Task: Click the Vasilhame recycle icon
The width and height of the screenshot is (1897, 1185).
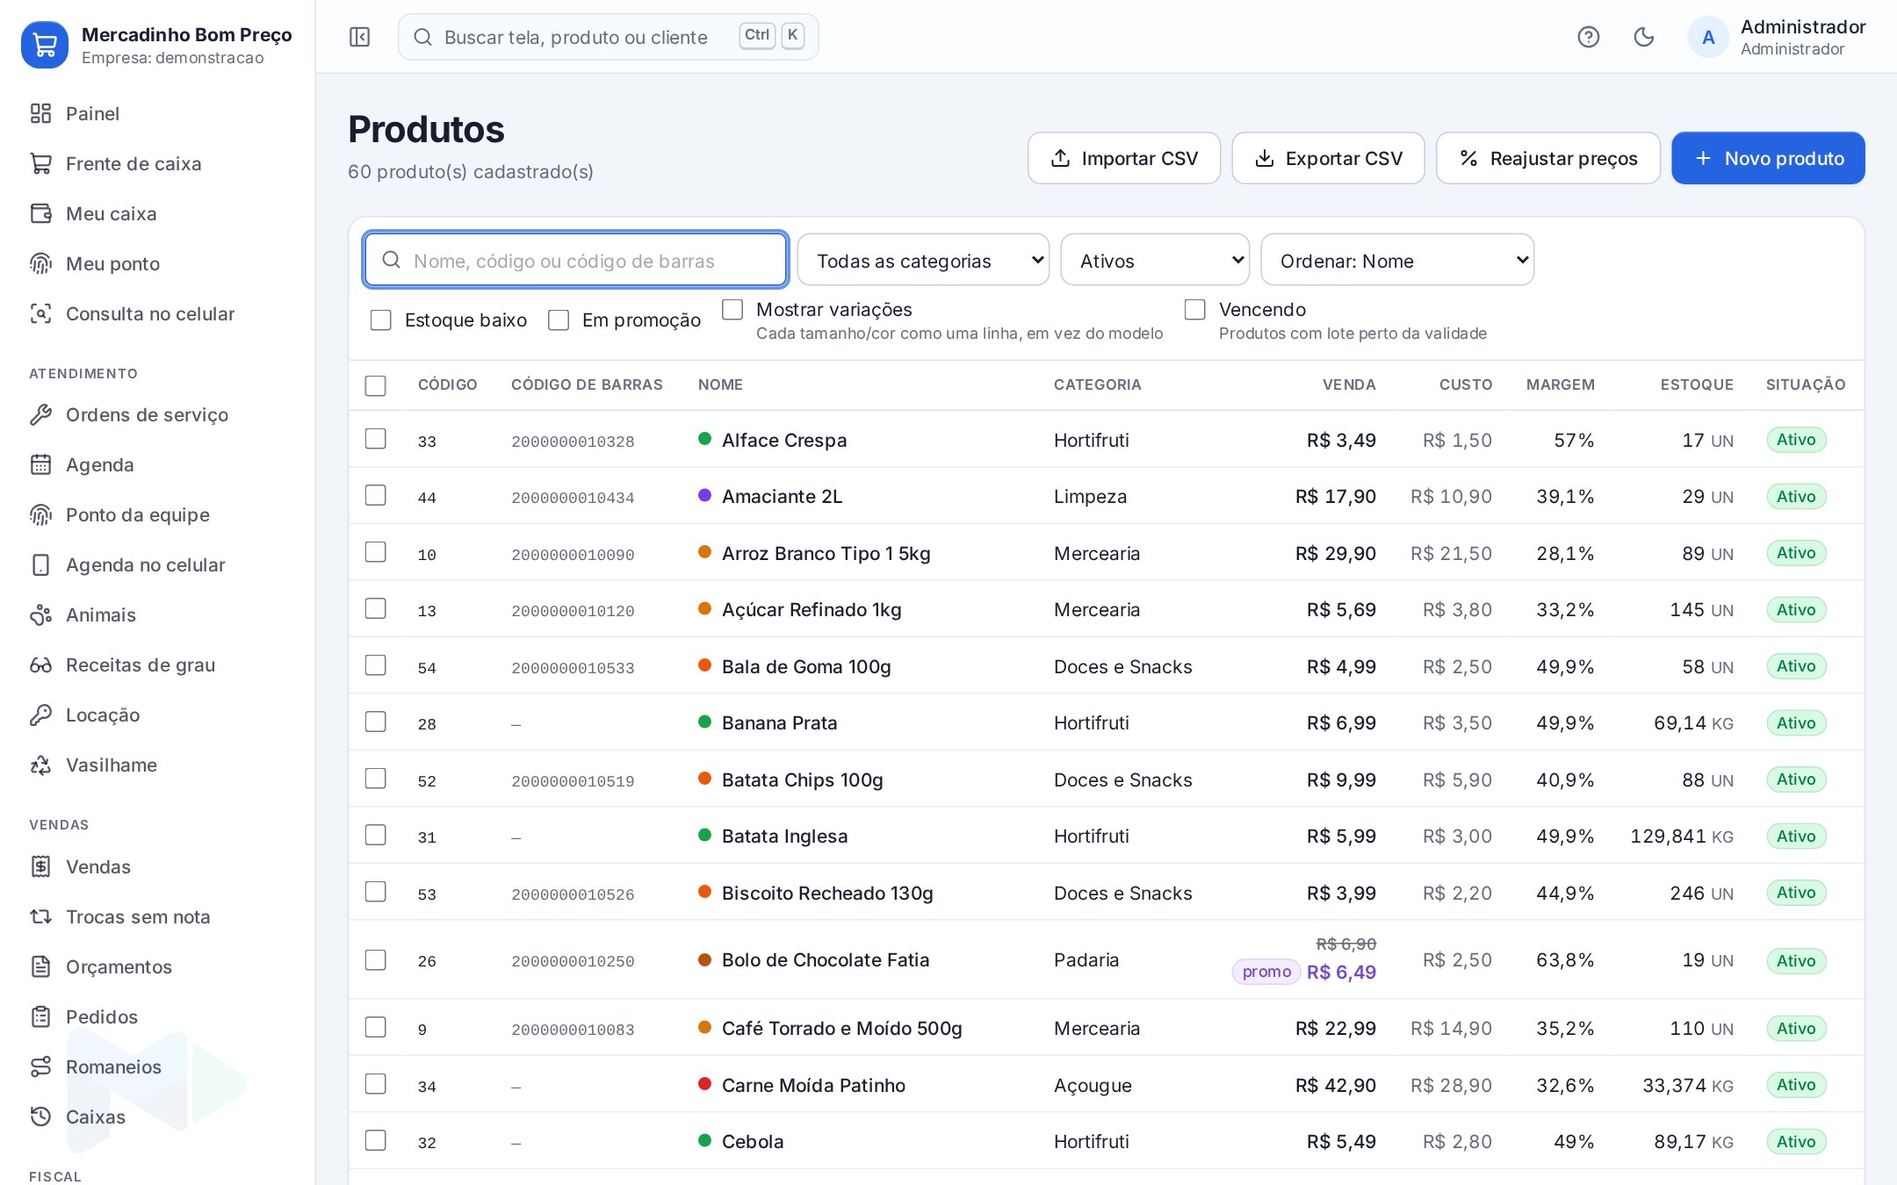Action: tap(40, 765)
